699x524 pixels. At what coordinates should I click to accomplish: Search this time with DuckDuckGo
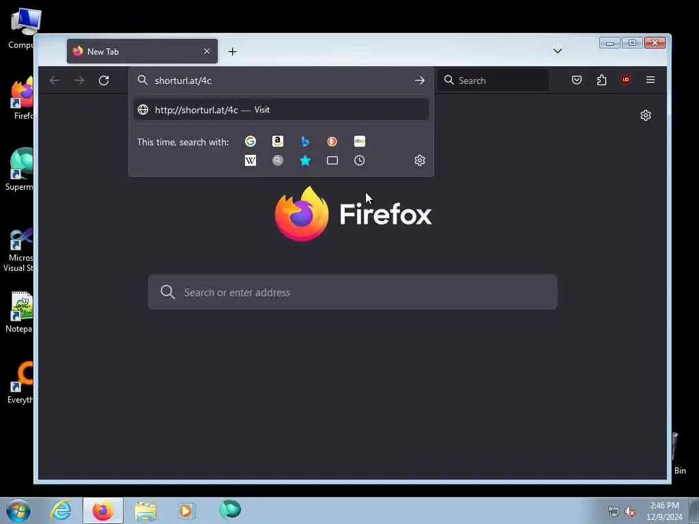tap(332, 142)
